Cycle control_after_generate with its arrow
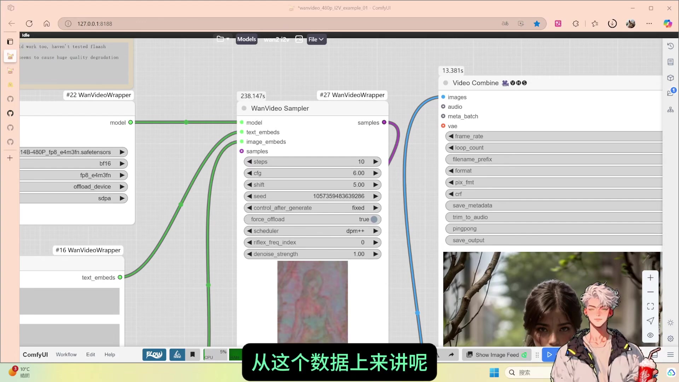This screenshot has width=679, height=382. (376, 208)
